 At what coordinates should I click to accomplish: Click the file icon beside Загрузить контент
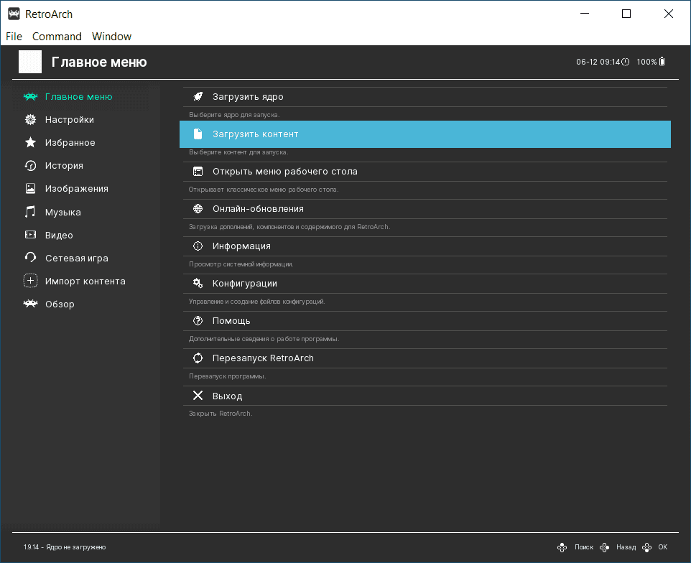click(x=198, y=134)
